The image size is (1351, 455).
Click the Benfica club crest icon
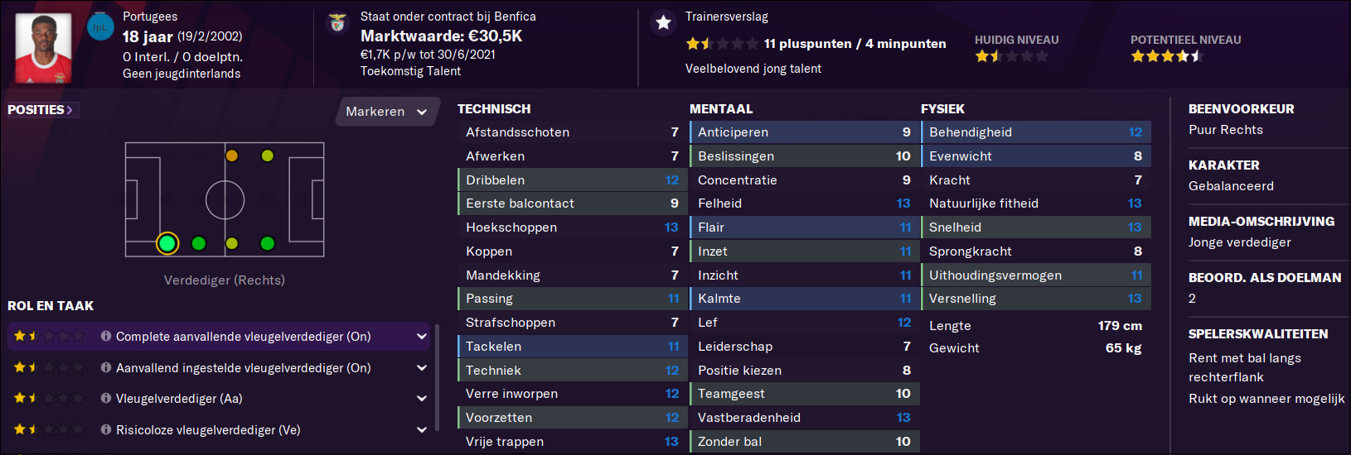pyautogui.click(x=337, y=23)
